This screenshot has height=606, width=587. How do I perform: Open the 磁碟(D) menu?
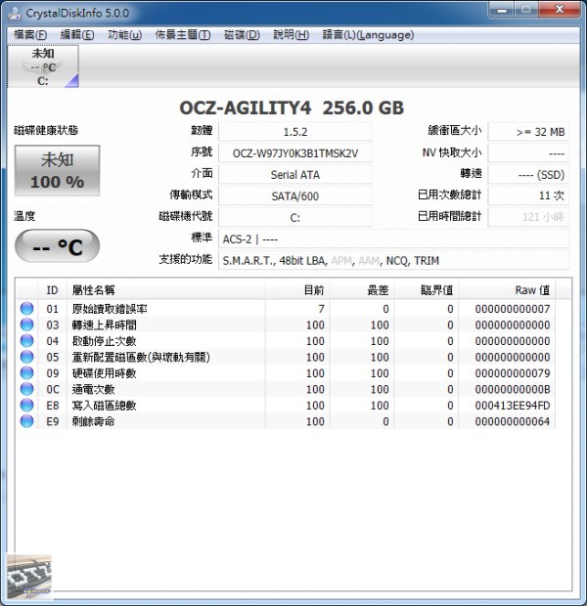coord(242,35)
